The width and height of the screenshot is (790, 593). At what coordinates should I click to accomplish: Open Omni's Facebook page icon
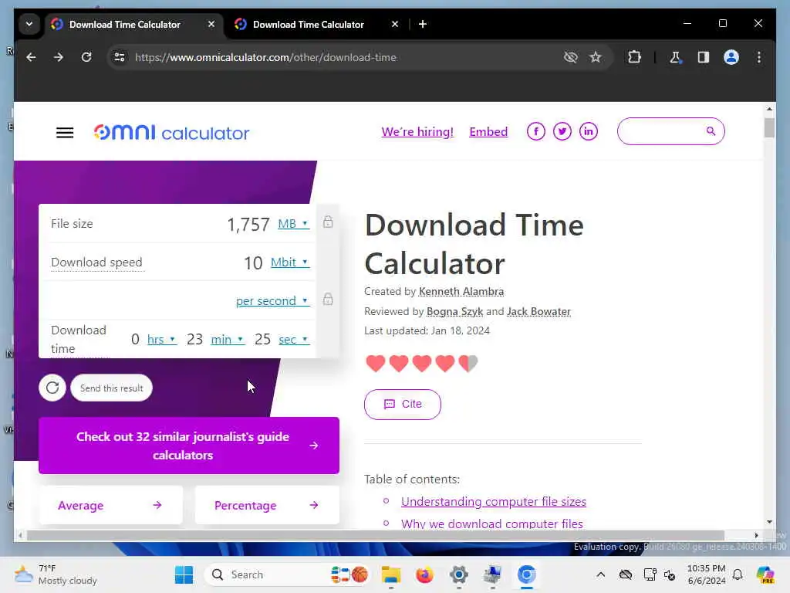coord(536,131)
